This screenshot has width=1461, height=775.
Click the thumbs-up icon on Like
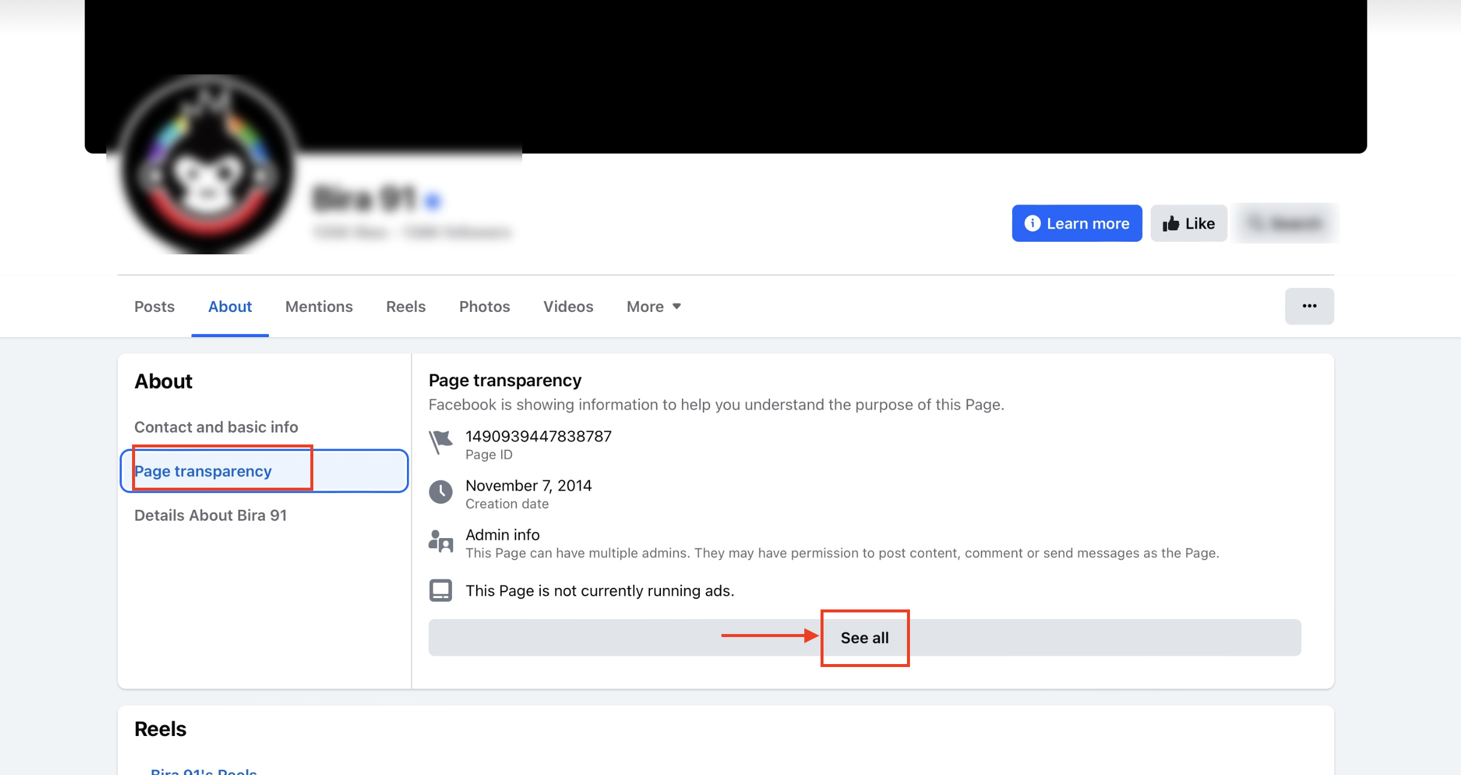coord(1171,224)
